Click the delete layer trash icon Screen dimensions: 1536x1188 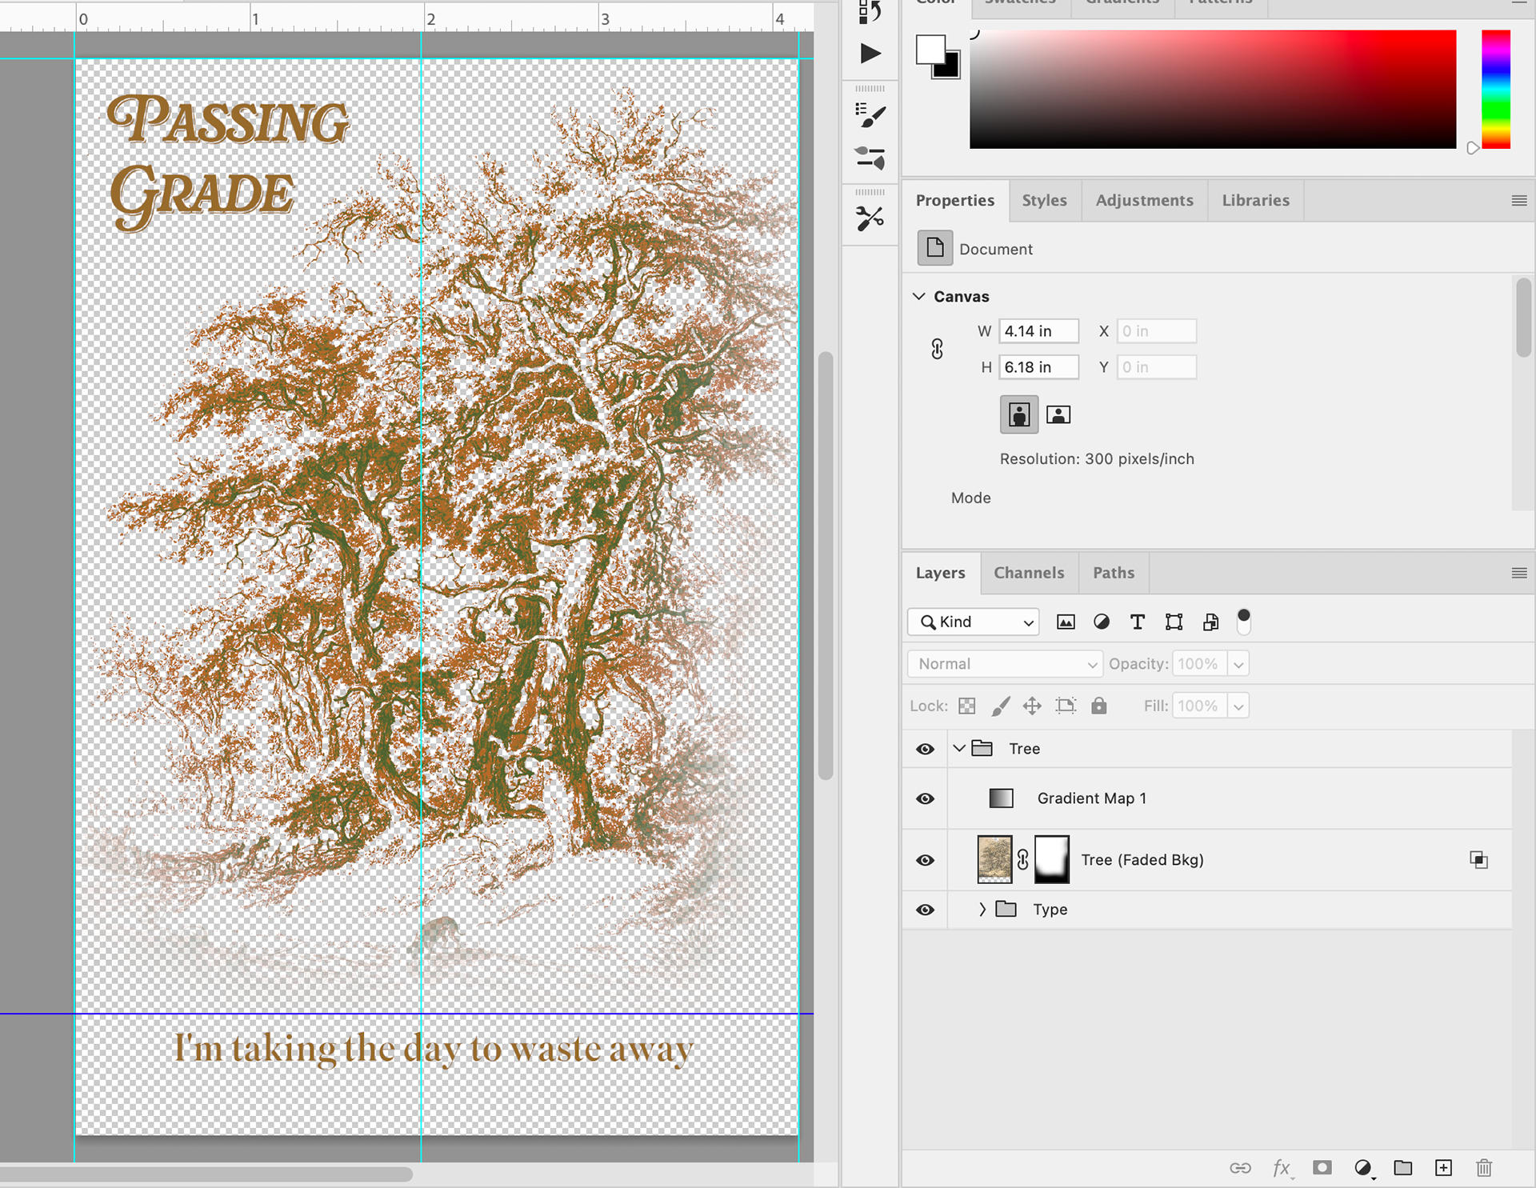pos(1484,1168)
